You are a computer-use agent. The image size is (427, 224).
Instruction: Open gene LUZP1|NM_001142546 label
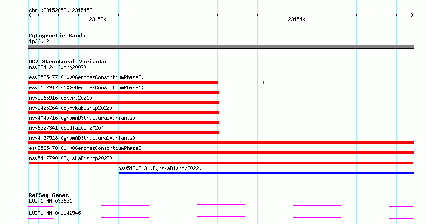pyautogui.click(x=55, y=213)
